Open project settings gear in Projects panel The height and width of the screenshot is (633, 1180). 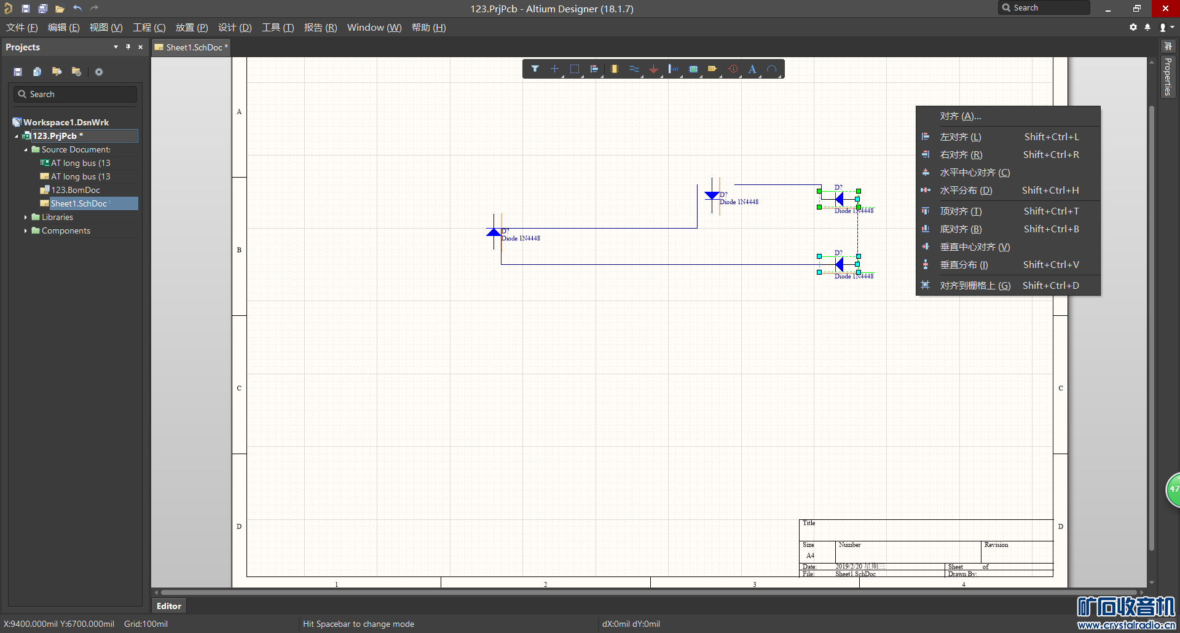(x=98, y=72)
